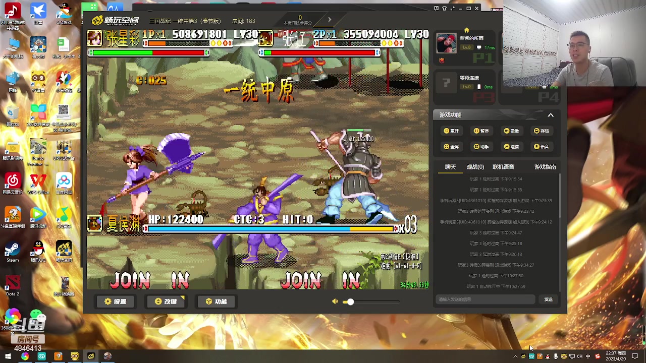
Task: Open the 设置 settings button
Action: click(x=115, y=301)
